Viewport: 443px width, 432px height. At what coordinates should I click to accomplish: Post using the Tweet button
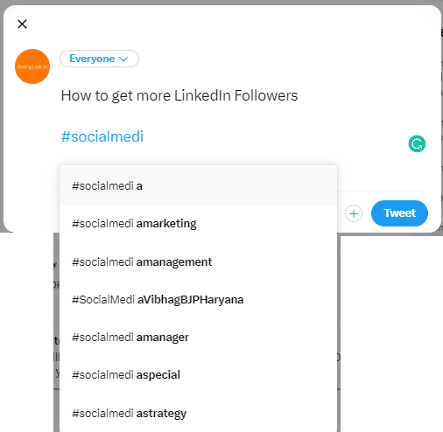pyautogui.click(x=399, y=213)
